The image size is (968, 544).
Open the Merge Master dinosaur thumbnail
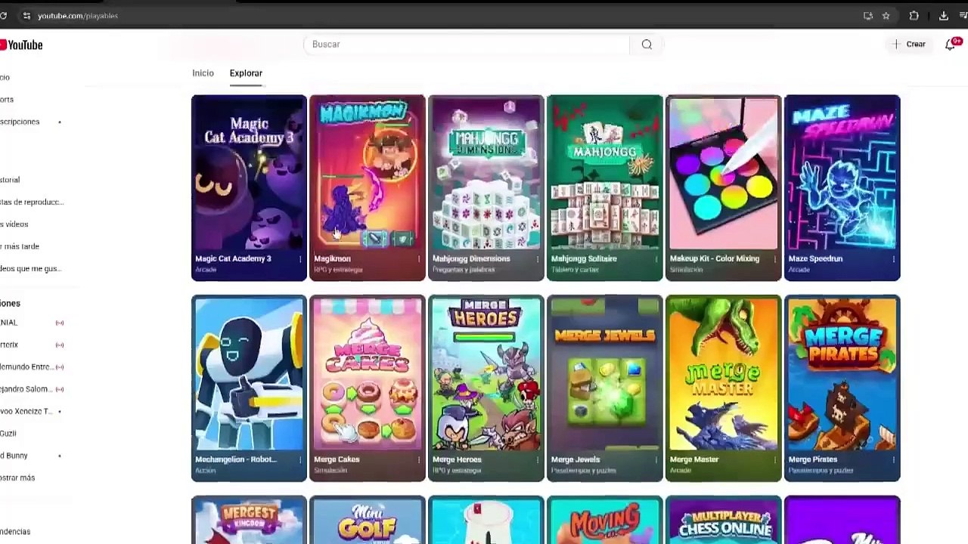[x=724, y=373]
